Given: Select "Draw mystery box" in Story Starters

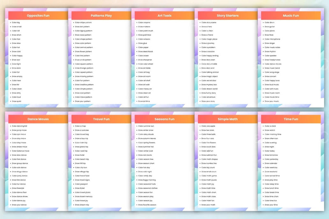Looking at the screenshot, I should (209, 85).
